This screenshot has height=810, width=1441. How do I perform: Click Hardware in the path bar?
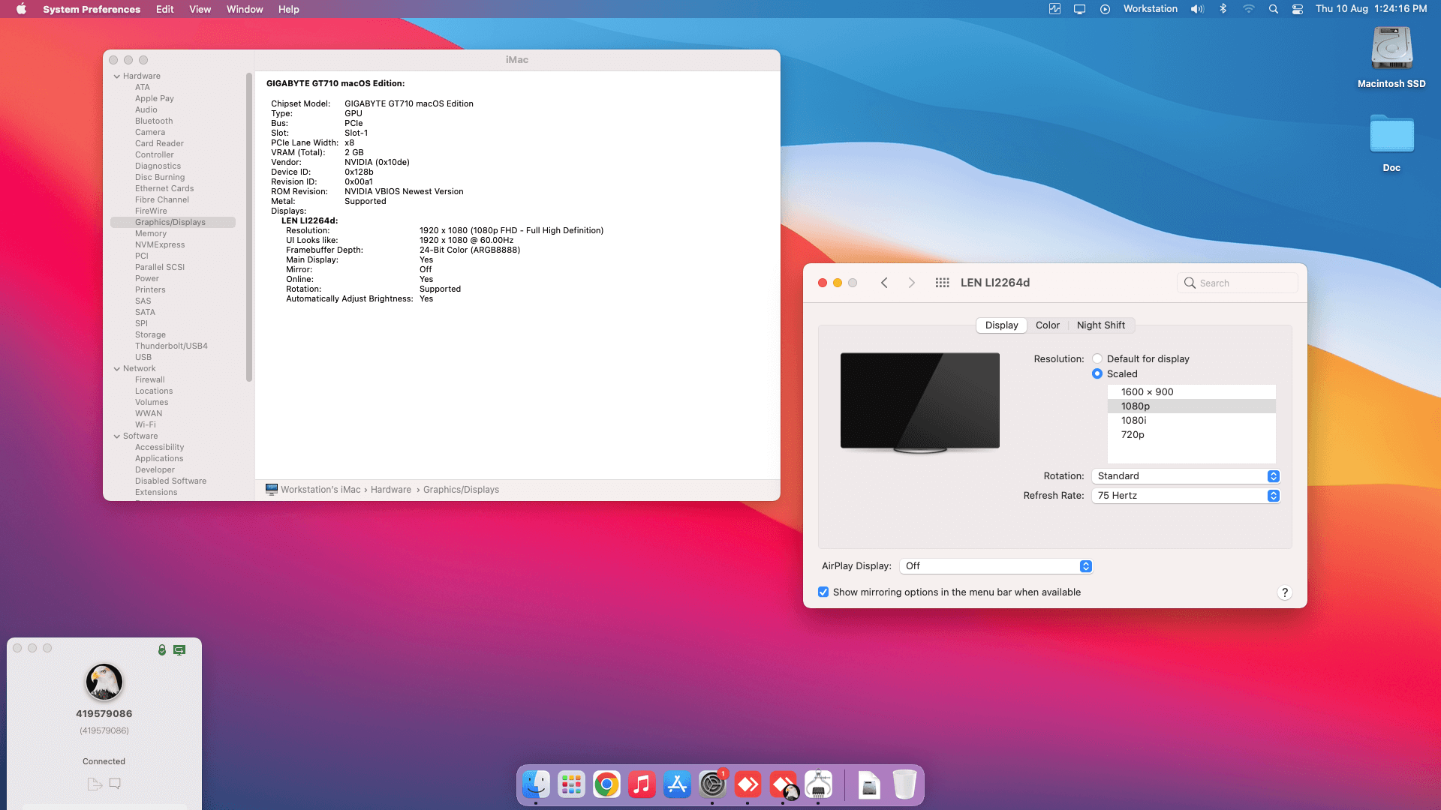390,490
